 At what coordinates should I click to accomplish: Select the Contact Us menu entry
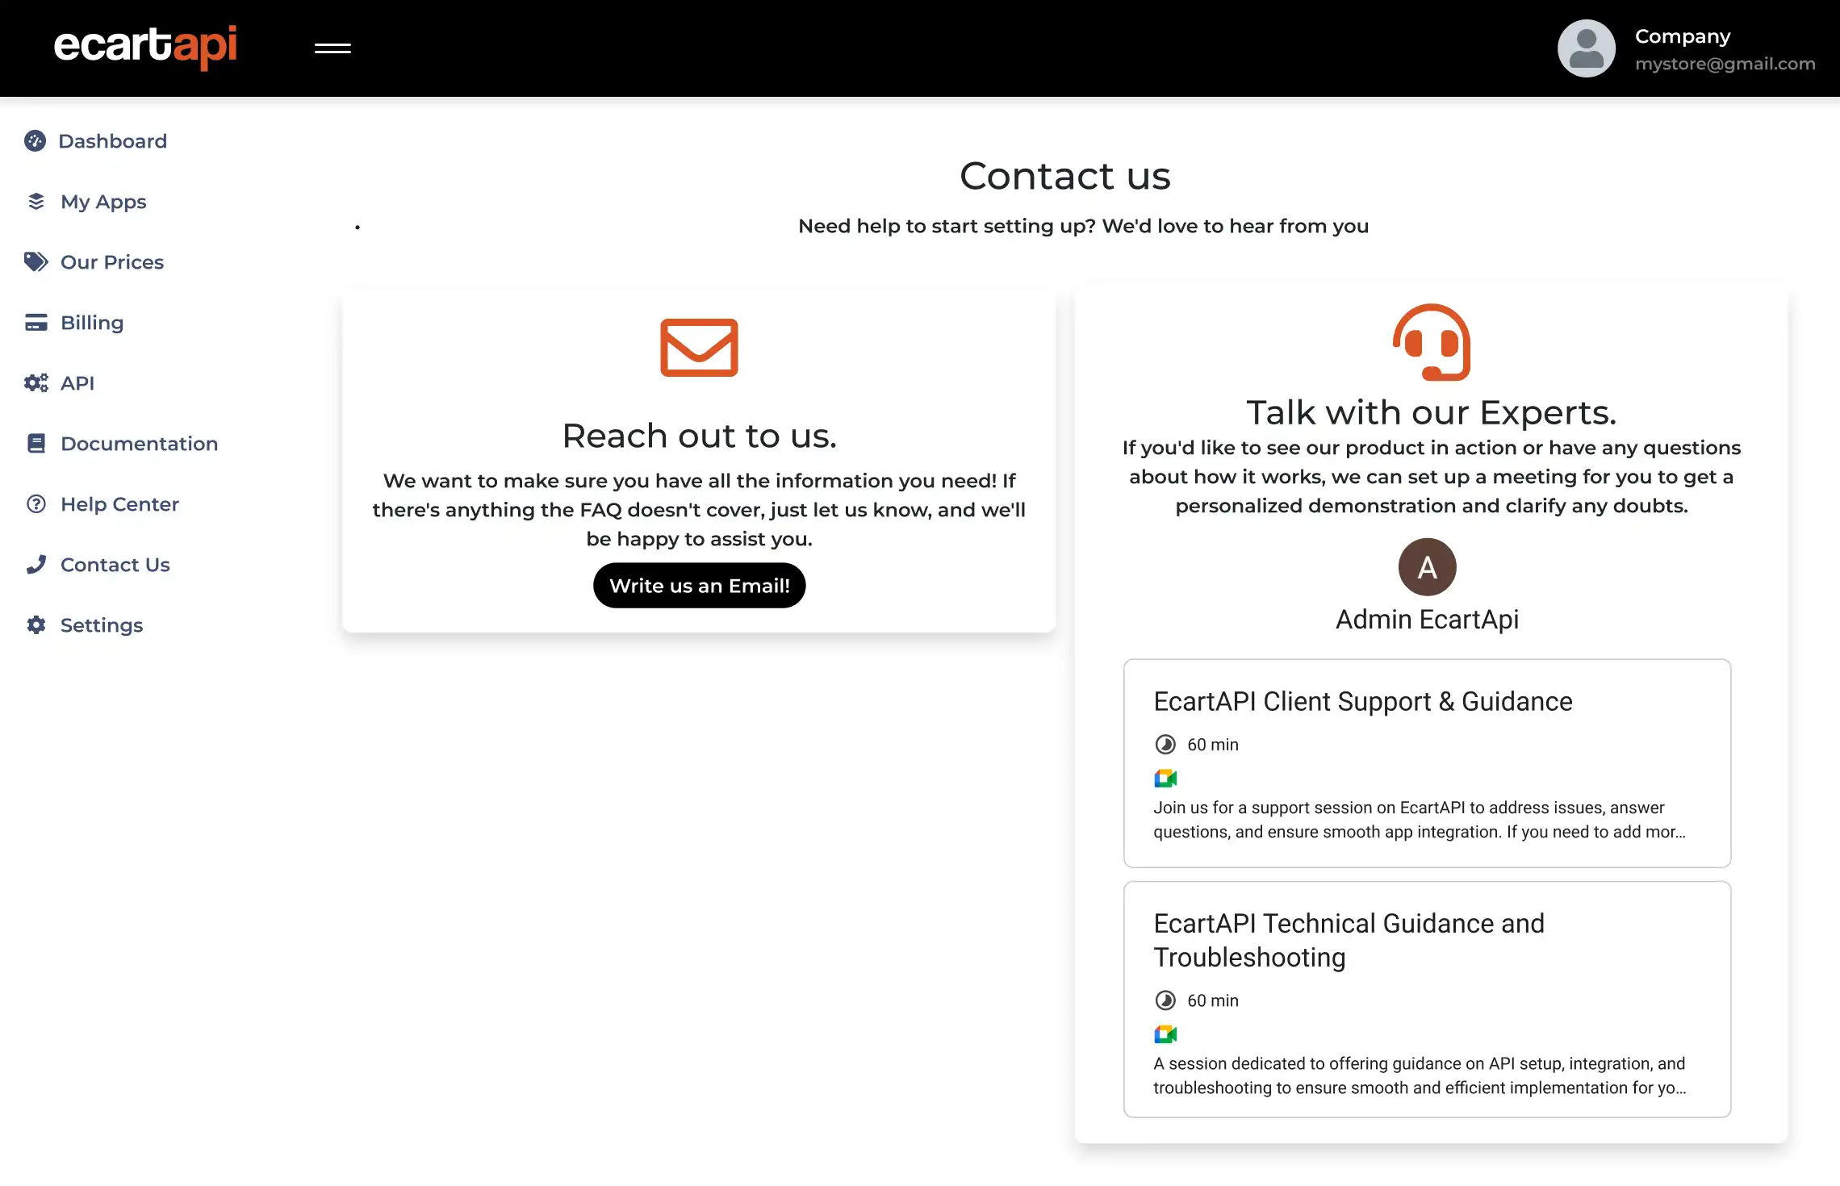pyautogui.click(x=115, y=564)
